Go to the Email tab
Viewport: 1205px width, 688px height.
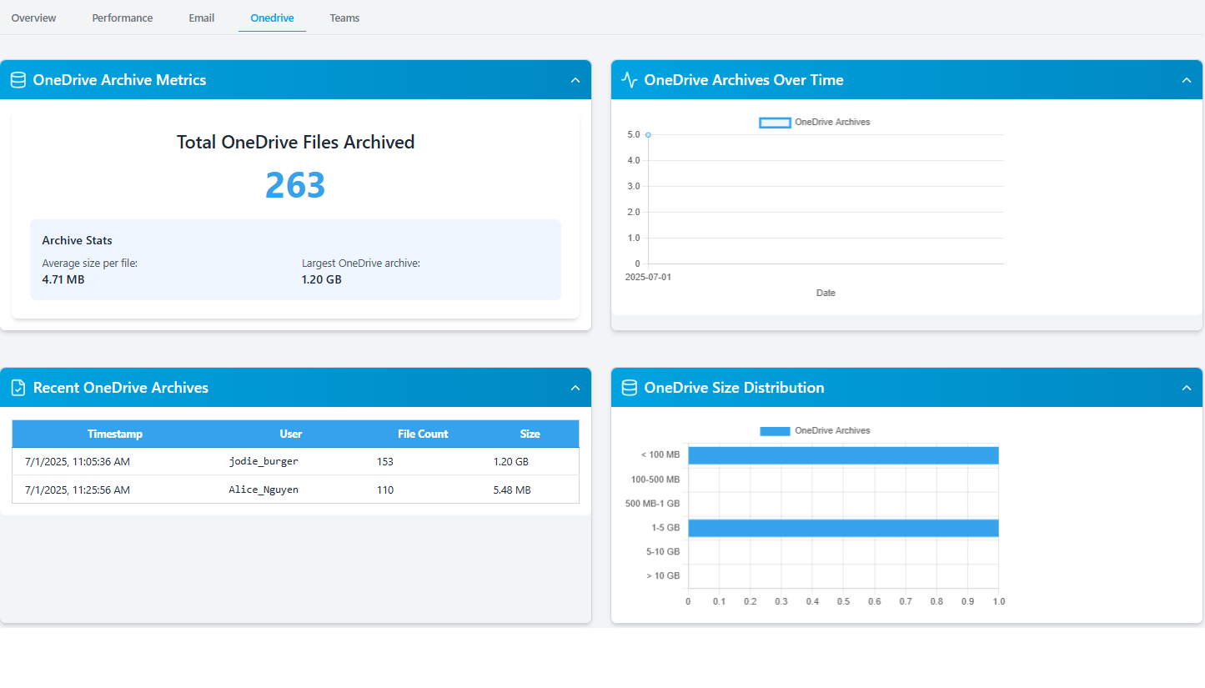tap(201, 18)
